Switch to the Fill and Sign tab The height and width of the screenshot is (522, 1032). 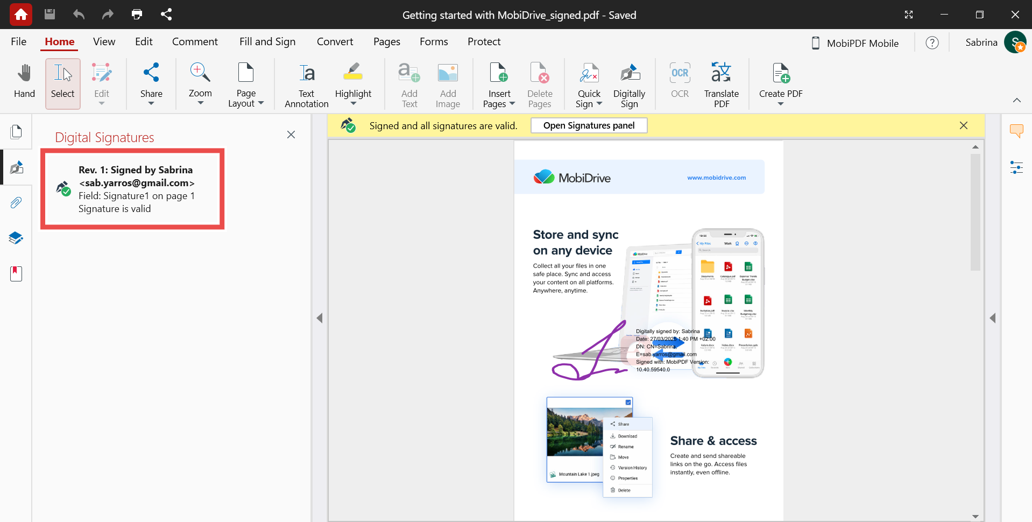267,41
